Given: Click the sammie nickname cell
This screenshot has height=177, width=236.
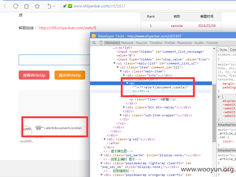Looking at the screenshot, I should click(x=177, y=26).
